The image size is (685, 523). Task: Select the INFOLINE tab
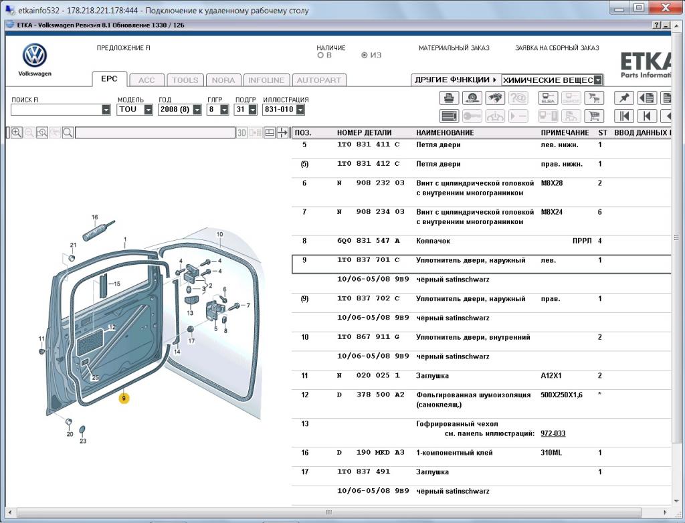(266, 80)
